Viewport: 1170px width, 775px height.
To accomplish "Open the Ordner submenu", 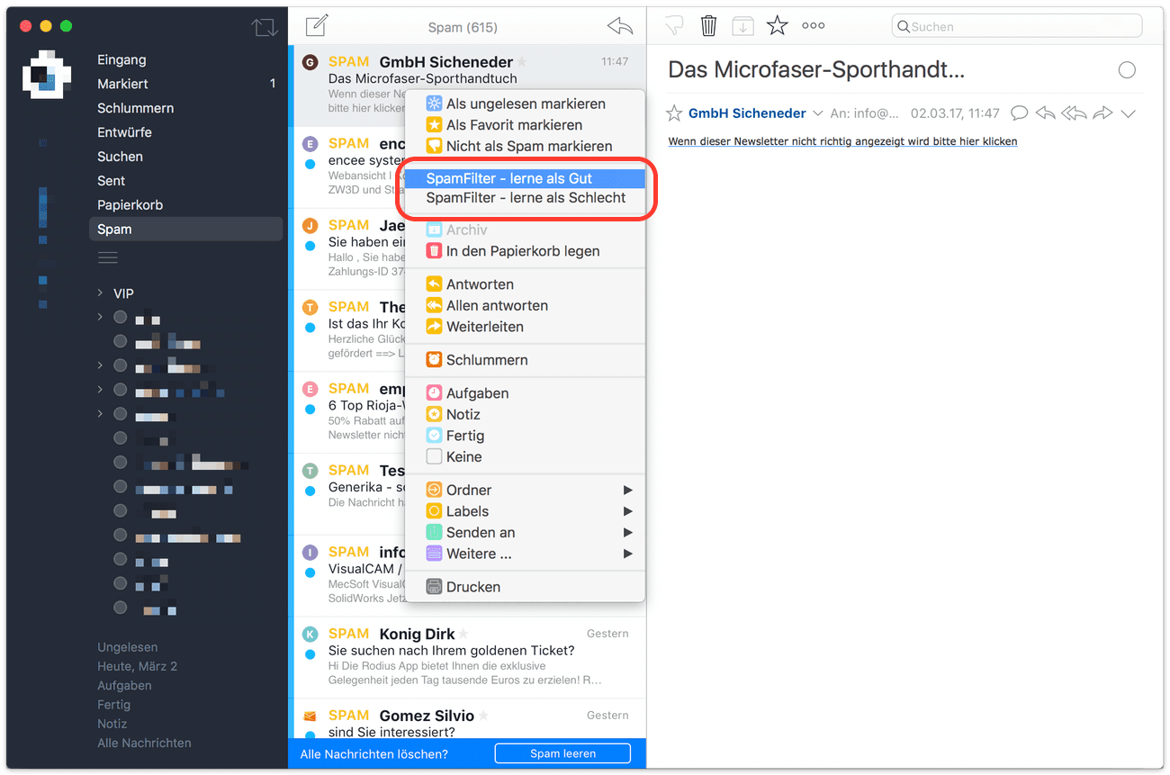I will (525, 491).
